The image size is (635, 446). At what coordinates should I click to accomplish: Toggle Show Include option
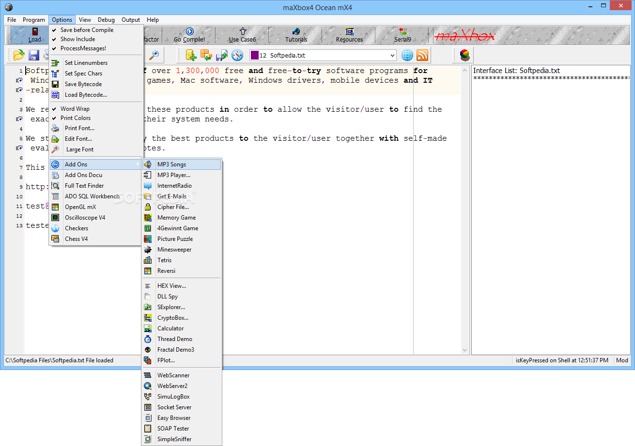(x=96, y=39)
